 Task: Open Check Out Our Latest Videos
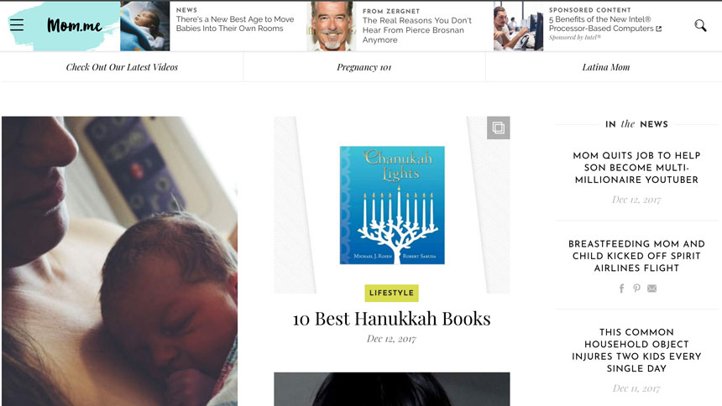[122, 67]
